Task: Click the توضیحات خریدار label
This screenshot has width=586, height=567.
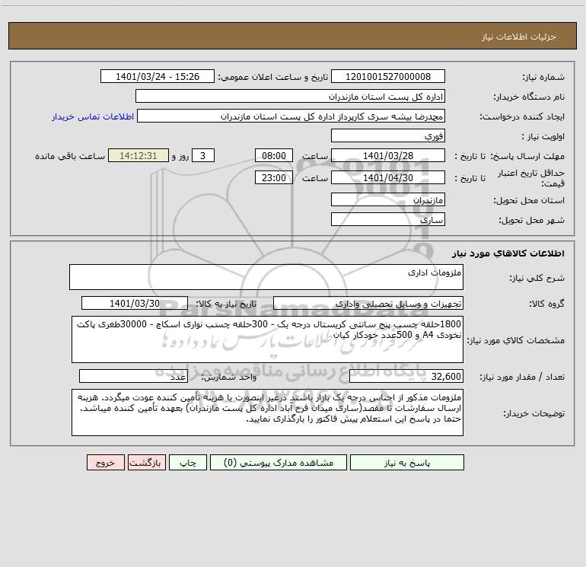Action: pyautogui.click(x=534, y=414)
